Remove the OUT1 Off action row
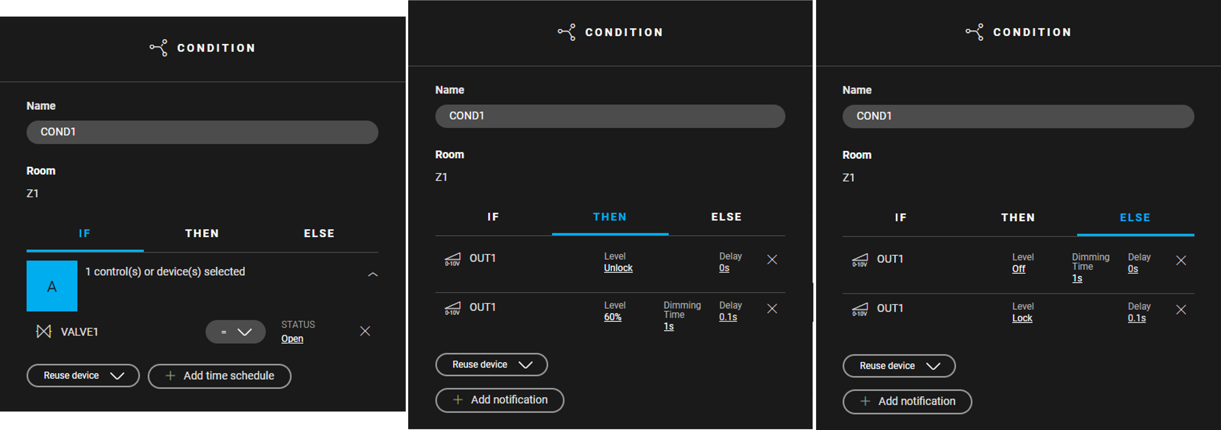 coord(1181,260)
